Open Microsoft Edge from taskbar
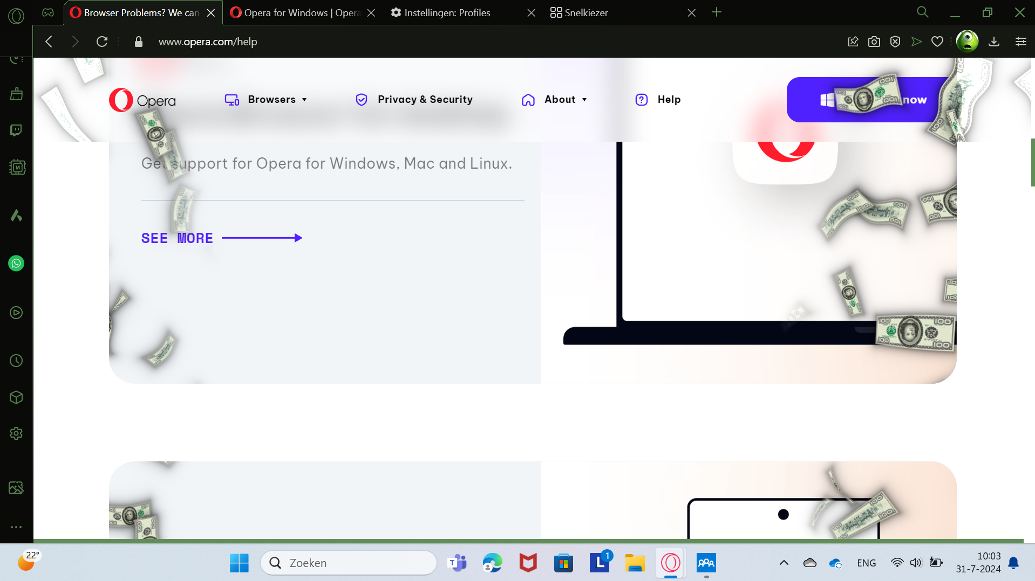This screenshot has width=1035, height=581. (492, 563)
